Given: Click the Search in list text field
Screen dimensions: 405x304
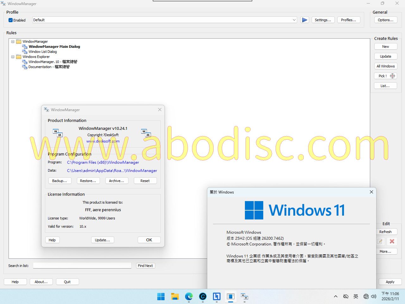Looking at the screenshot, I should pyautogui.click(x=82, y=266).
